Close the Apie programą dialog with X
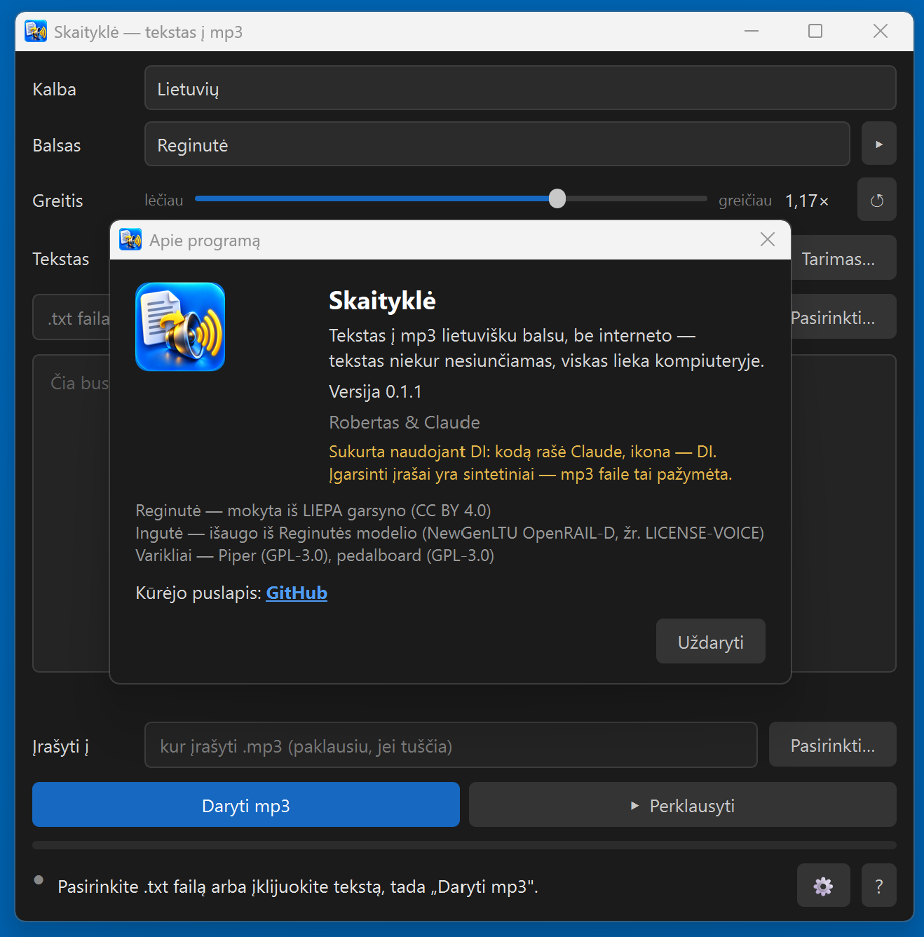Screen dimensions: 924x937 (768, 240)
